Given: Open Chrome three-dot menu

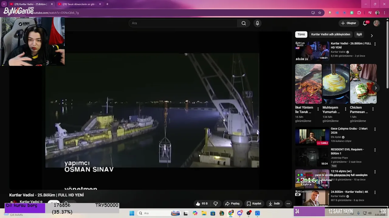Looking at the screenshot, I should pos(384,13).
